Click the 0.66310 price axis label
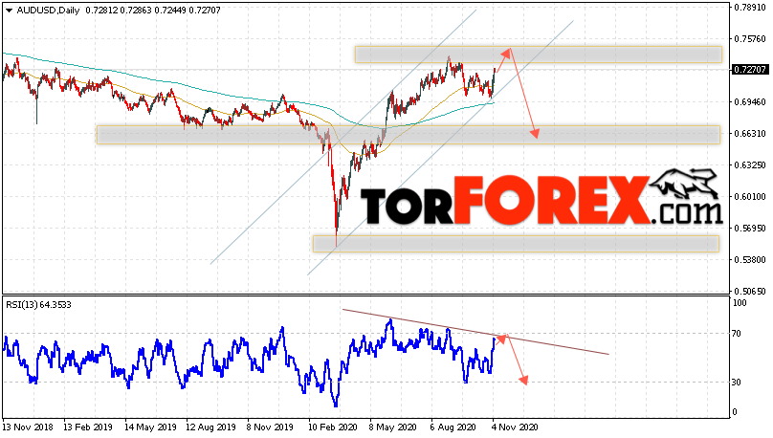This screenshot has width=773, height=438. point(750,134)
